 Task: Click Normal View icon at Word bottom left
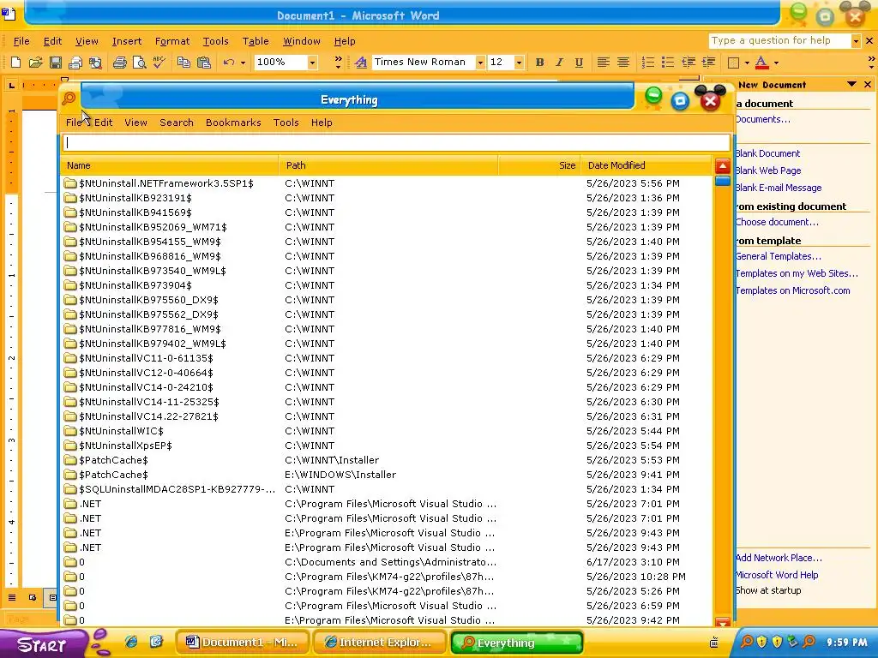click(x=12, y=597)
